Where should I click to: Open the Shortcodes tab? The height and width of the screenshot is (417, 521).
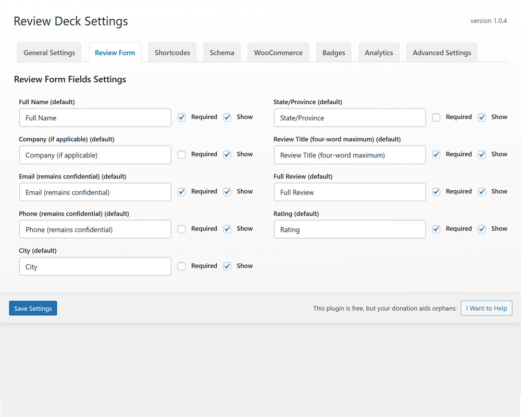172,52
